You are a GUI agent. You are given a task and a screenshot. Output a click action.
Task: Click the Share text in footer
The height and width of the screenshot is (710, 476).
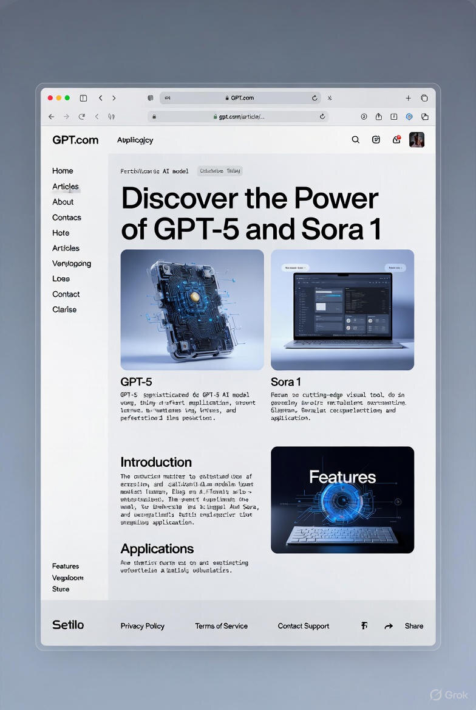(414, 626)
